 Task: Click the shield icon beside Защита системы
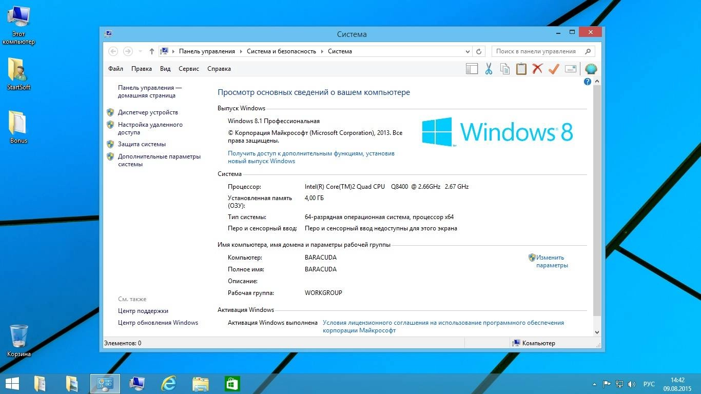[110, 144]
